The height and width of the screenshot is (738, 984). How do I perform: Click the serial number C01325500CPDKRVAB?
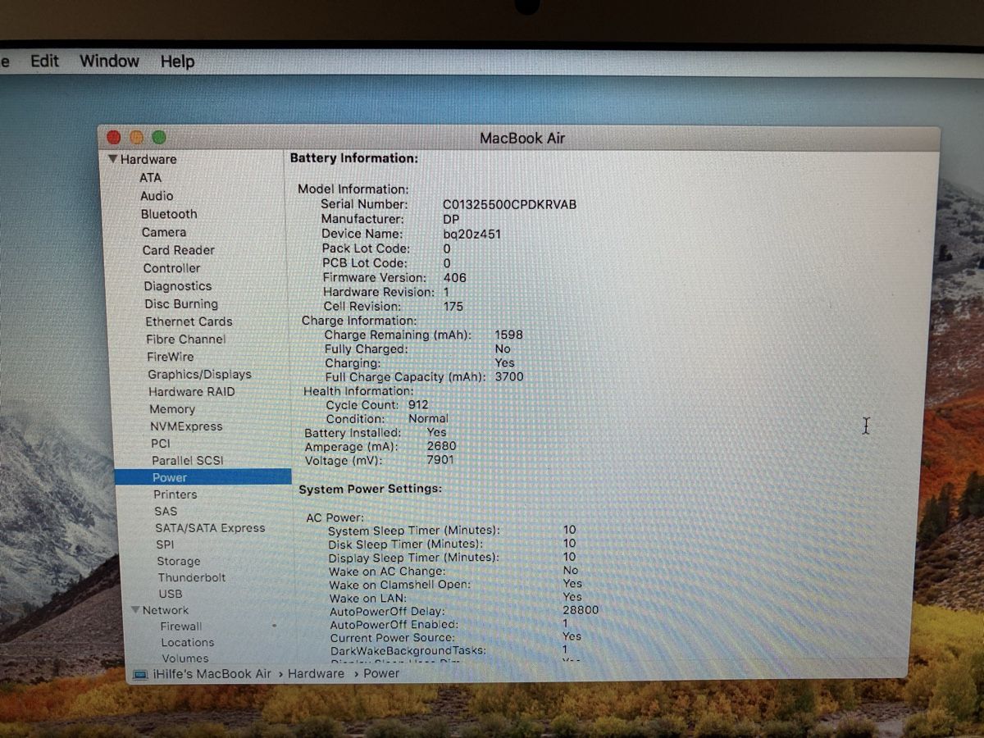tap(509, 204)
